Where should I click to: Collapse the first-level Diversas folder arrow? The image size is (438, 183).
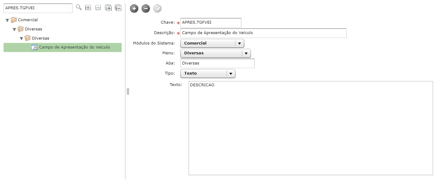click(x=14, y=29)
